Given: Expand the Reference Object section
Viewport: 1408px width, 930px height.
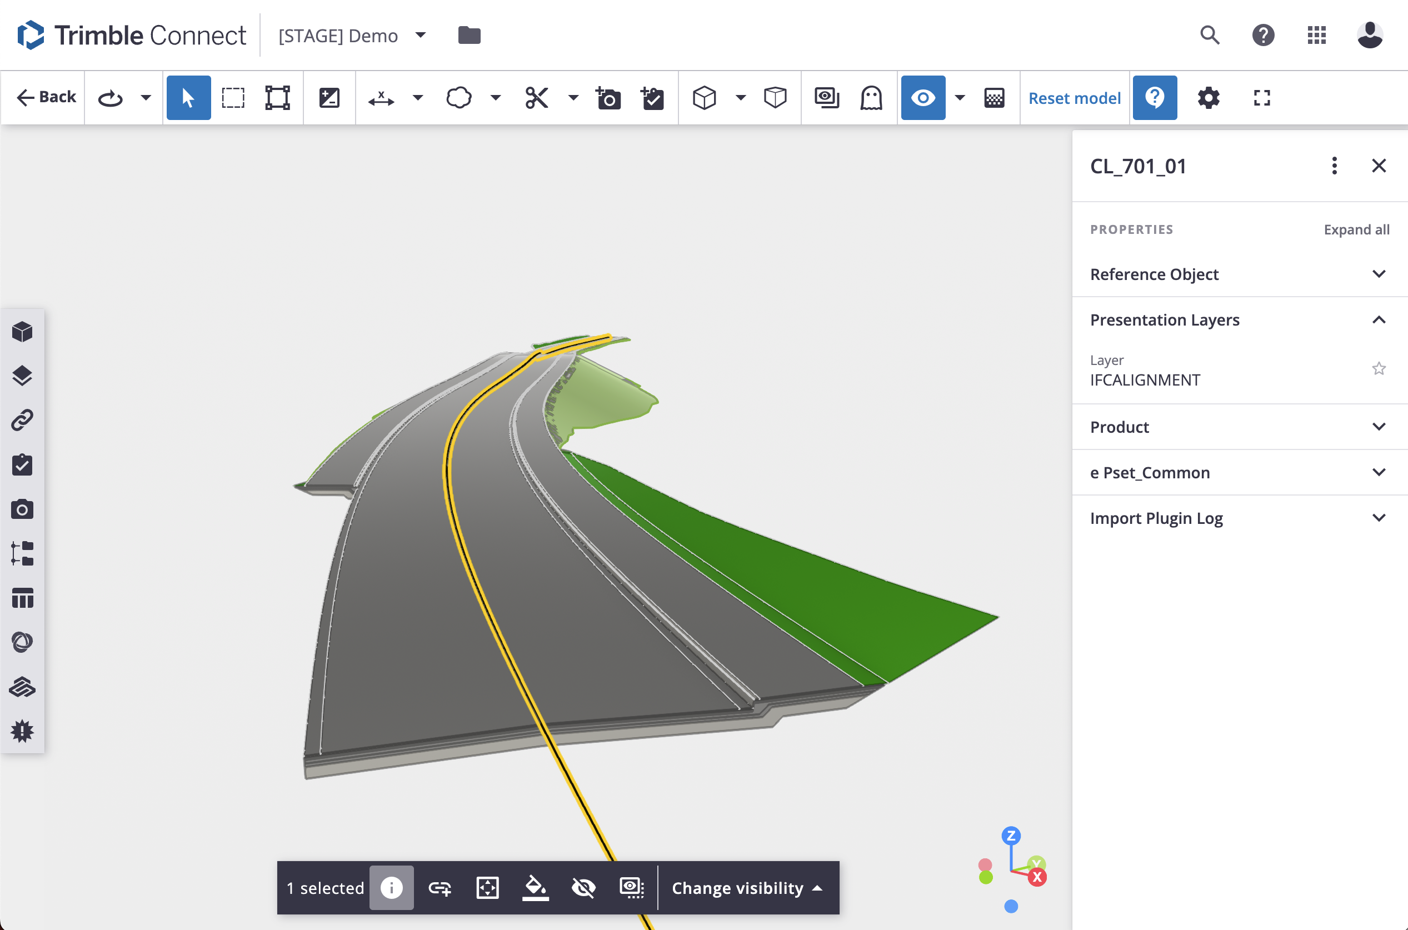Looking at the screenshot, I should [1379, 274].
